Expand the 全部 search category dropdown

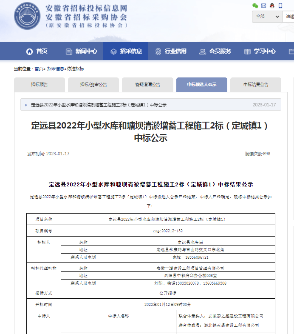pos(267,17)
